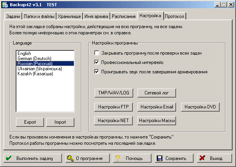The width and height of the screenshot is (236, 167).
Task: Close the Backup42 window
Action: (231, 5)
